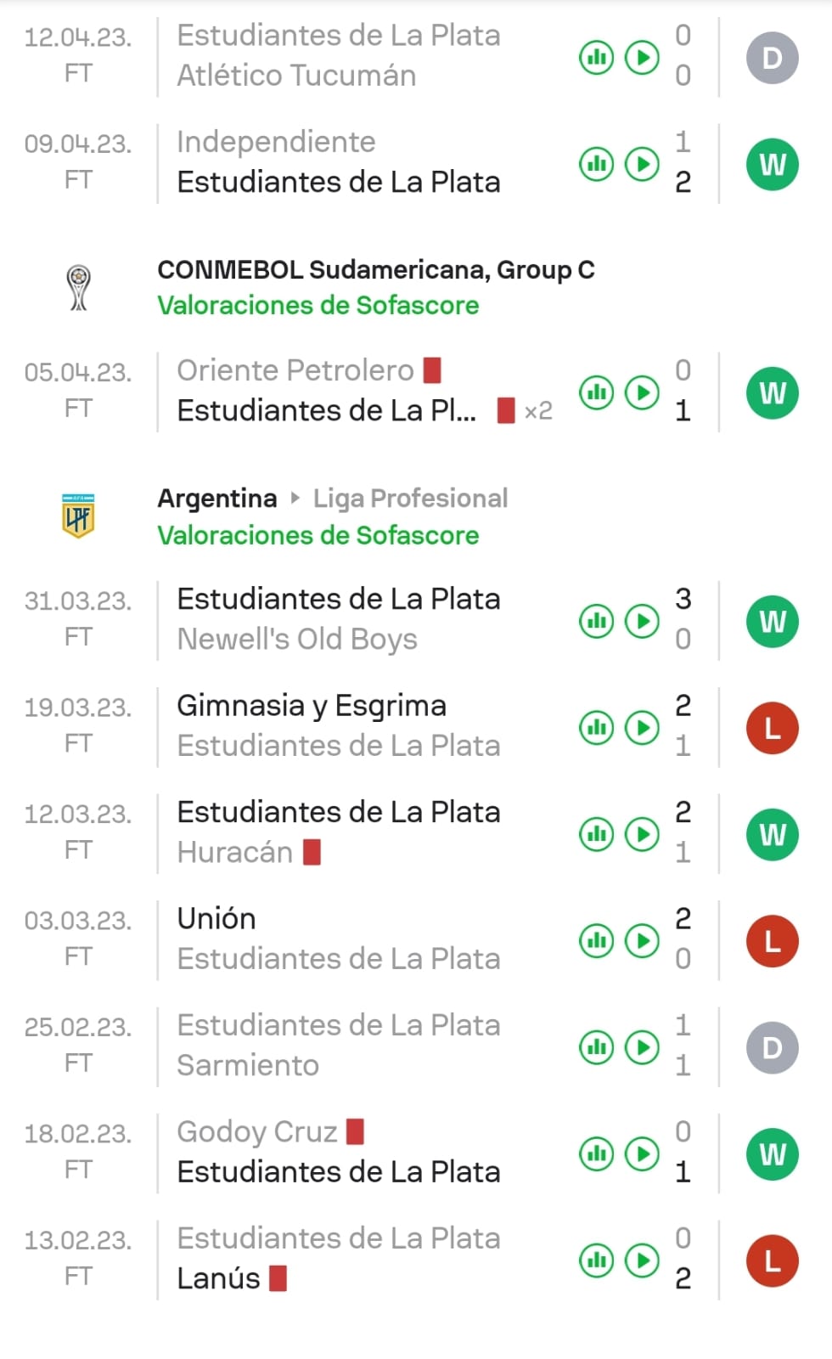Select Liga Profesional in the breadcrumb
Screen dimensions: 832x1359
410,499
